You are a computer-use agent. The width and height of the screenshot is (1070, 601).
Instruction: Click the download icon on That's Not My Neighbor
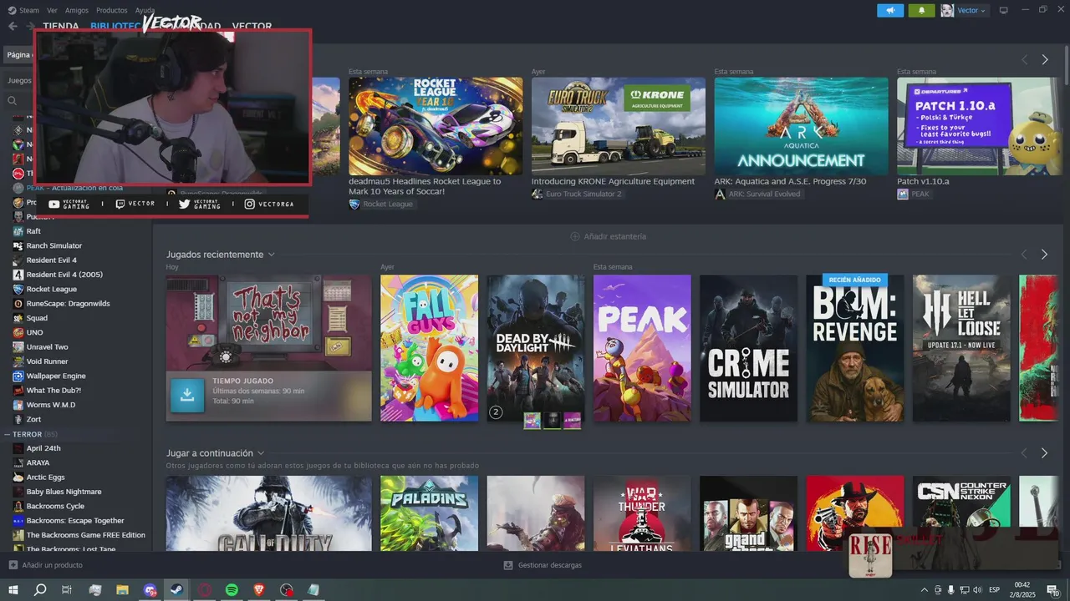pyautogui.click(x=187, y=395)
